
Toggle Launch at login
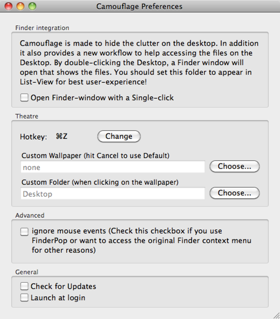coord(25,298)
